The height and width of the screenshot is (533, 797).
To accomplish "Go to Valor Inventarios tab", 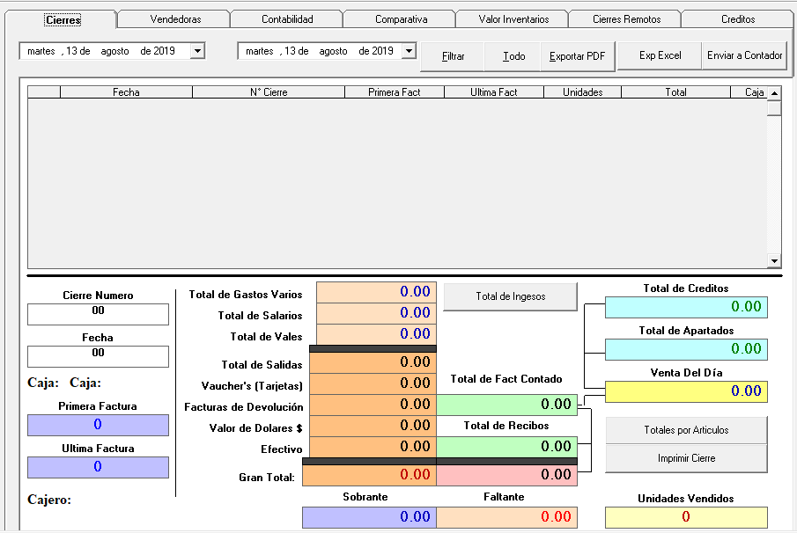I will click(513, 19).
